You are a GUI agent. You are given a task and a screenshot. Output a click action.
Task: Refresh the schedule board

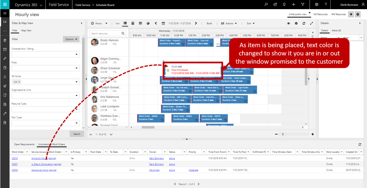coord(304,23)
